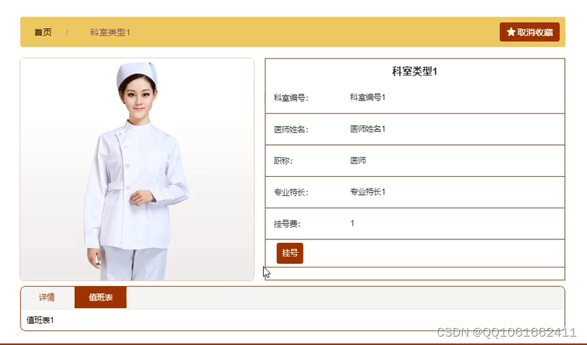This screenshot has height=345, width=587.
Task: Click the 医师 job title value
Action: click(358, 161)
